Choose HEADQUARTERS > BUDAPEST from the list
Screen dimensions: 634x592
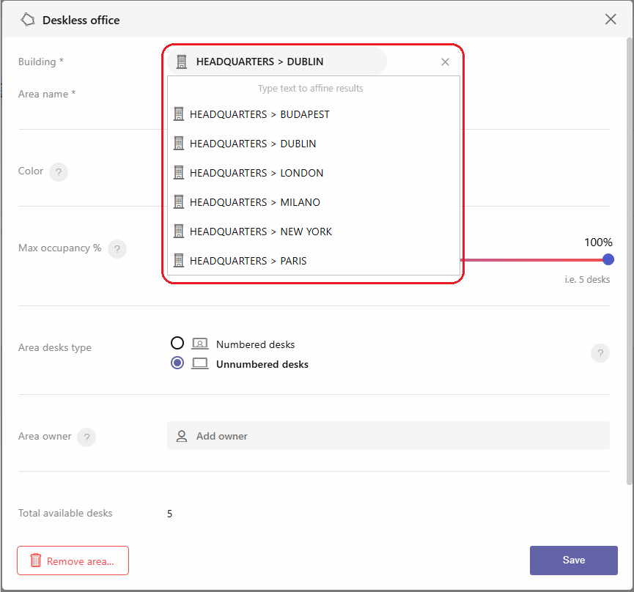pos(314,114)
